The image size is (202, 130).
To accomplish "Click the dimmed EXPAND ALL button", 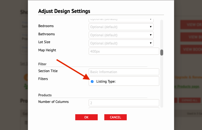I will [190, 100].
